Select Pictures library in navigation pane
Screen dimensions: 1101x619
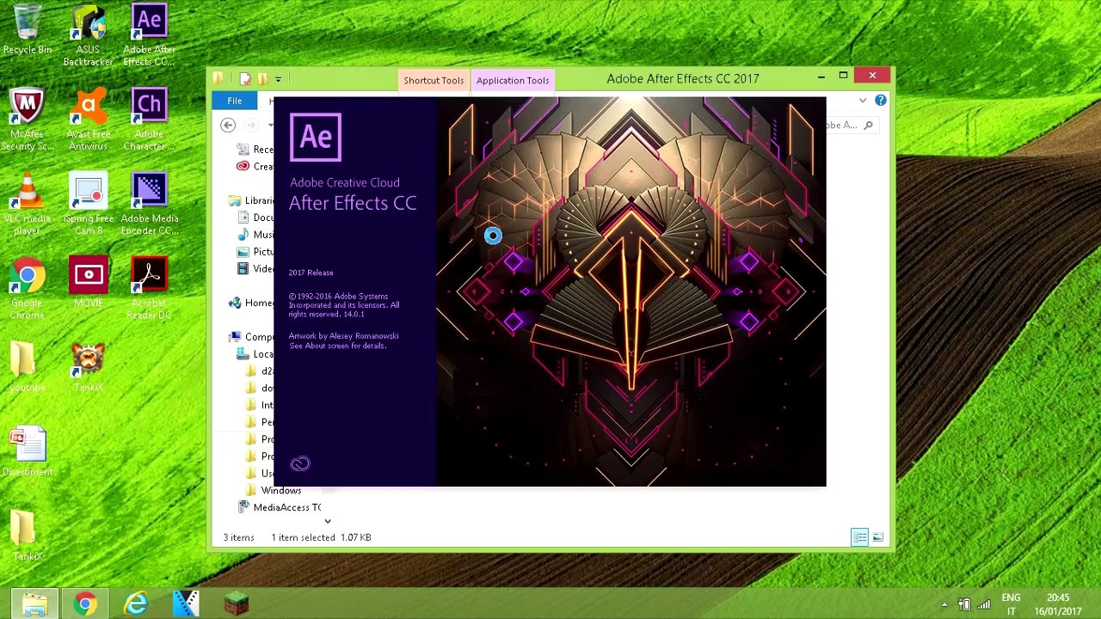[255, 252]
